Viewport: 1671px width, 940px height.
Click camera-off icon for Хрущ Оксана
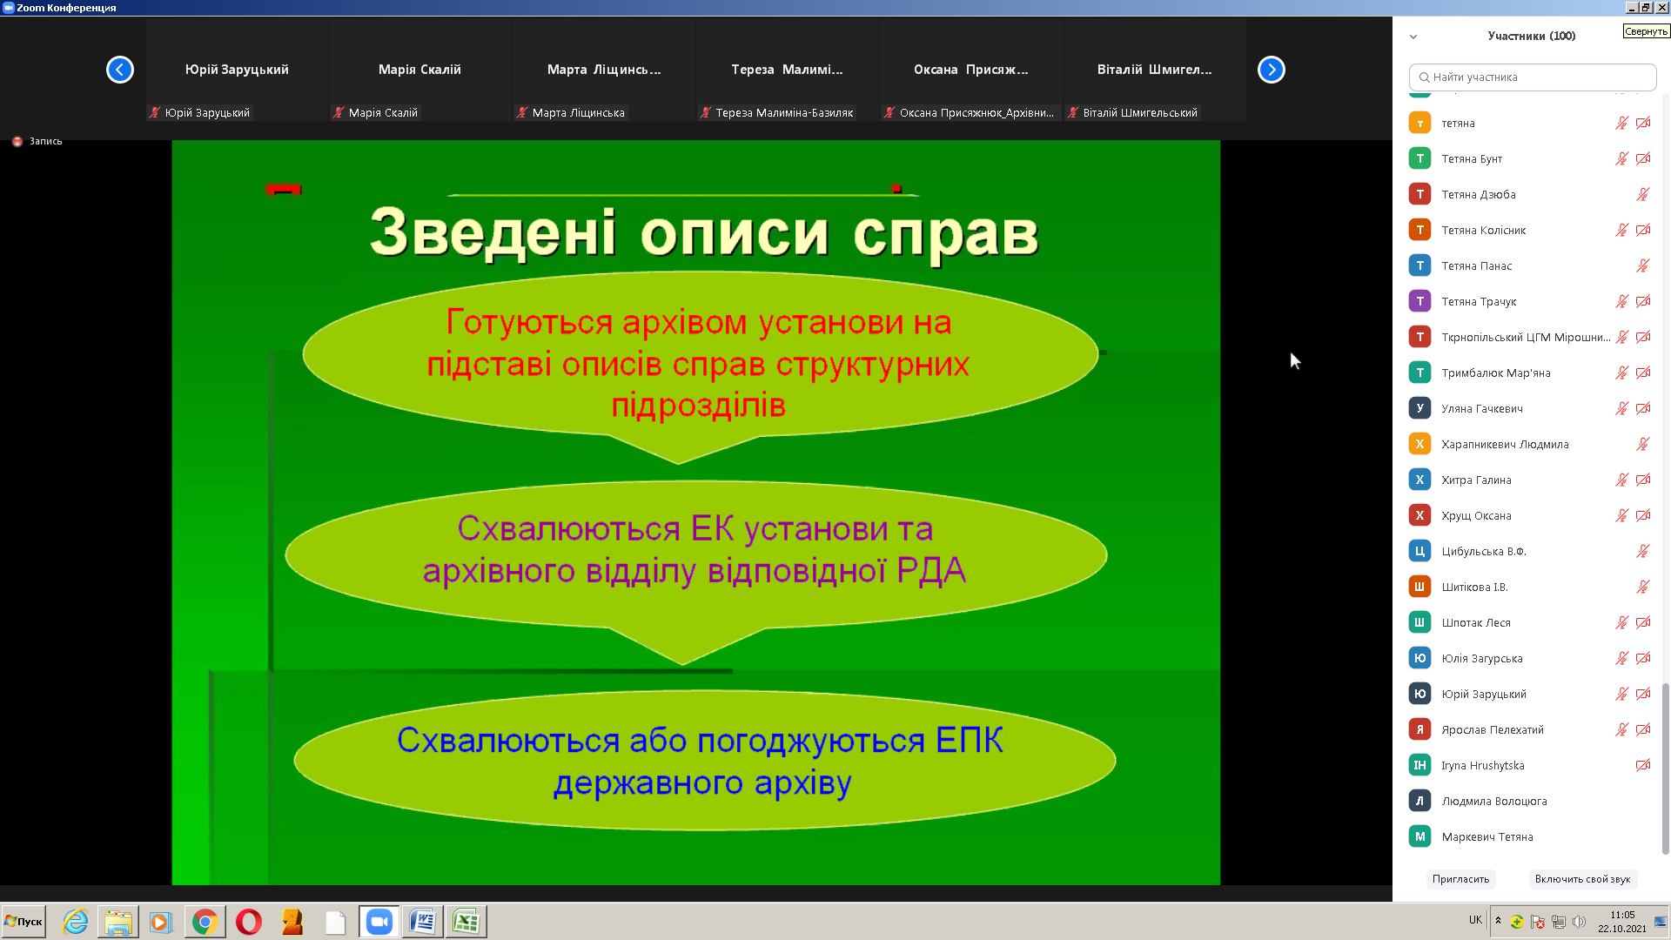tap(1643, 515)
